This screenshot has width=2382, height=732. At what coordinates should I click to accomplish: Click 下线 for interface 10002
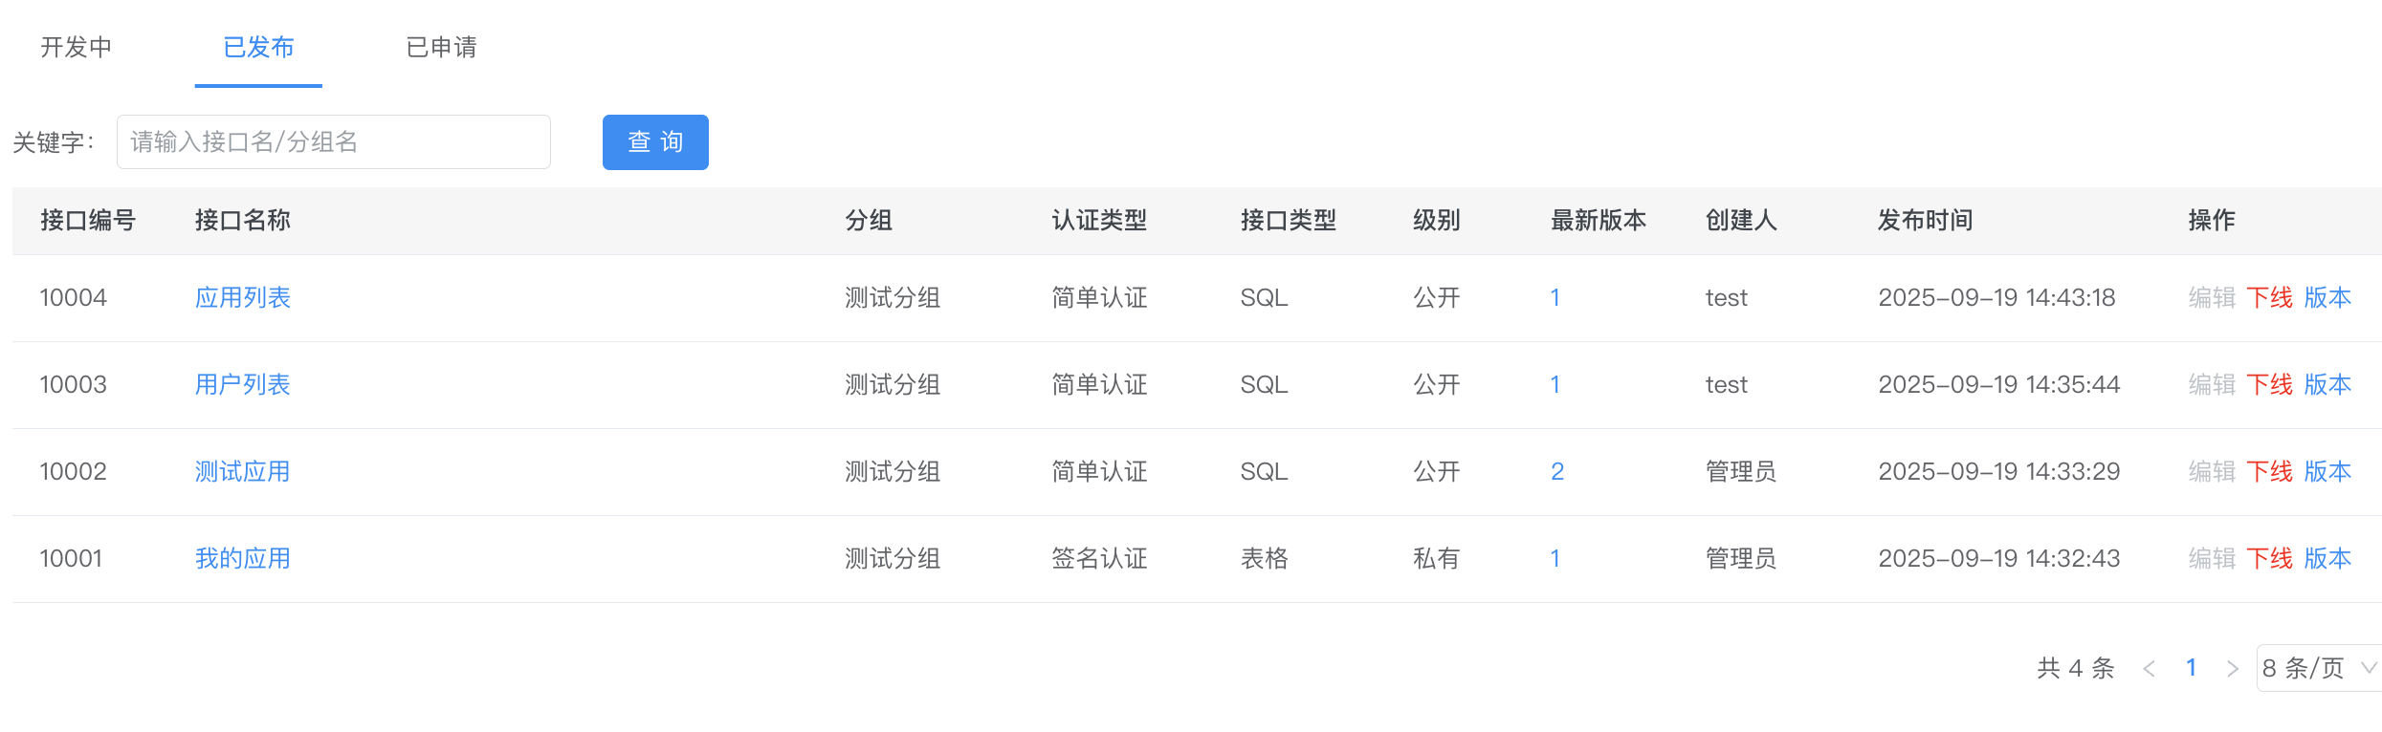2269,472
